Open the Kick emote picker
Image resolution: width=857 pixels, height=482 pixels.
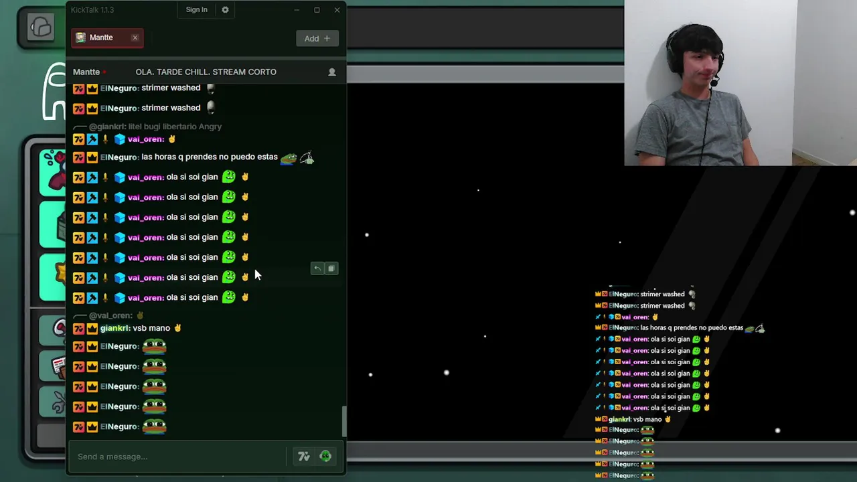(325, 457)
